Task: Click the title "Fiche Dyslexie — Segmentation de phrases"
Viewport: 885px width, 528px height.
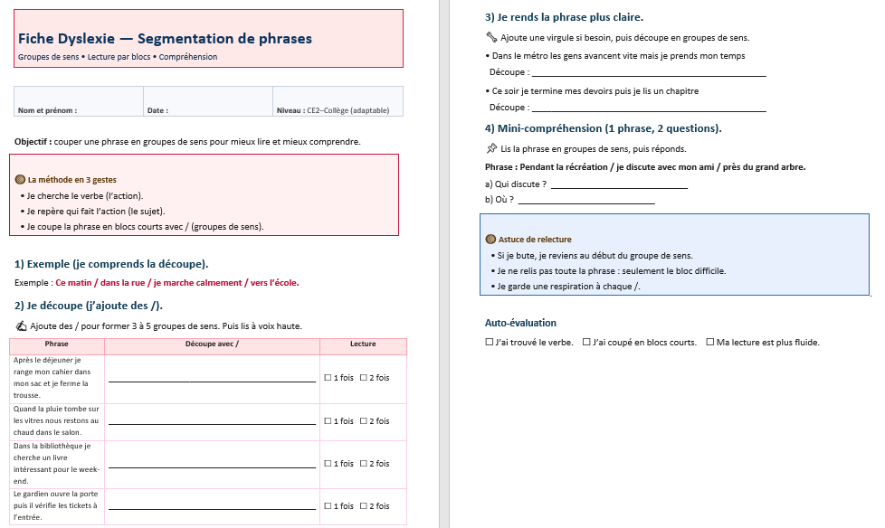Action: tap(165, 39)
